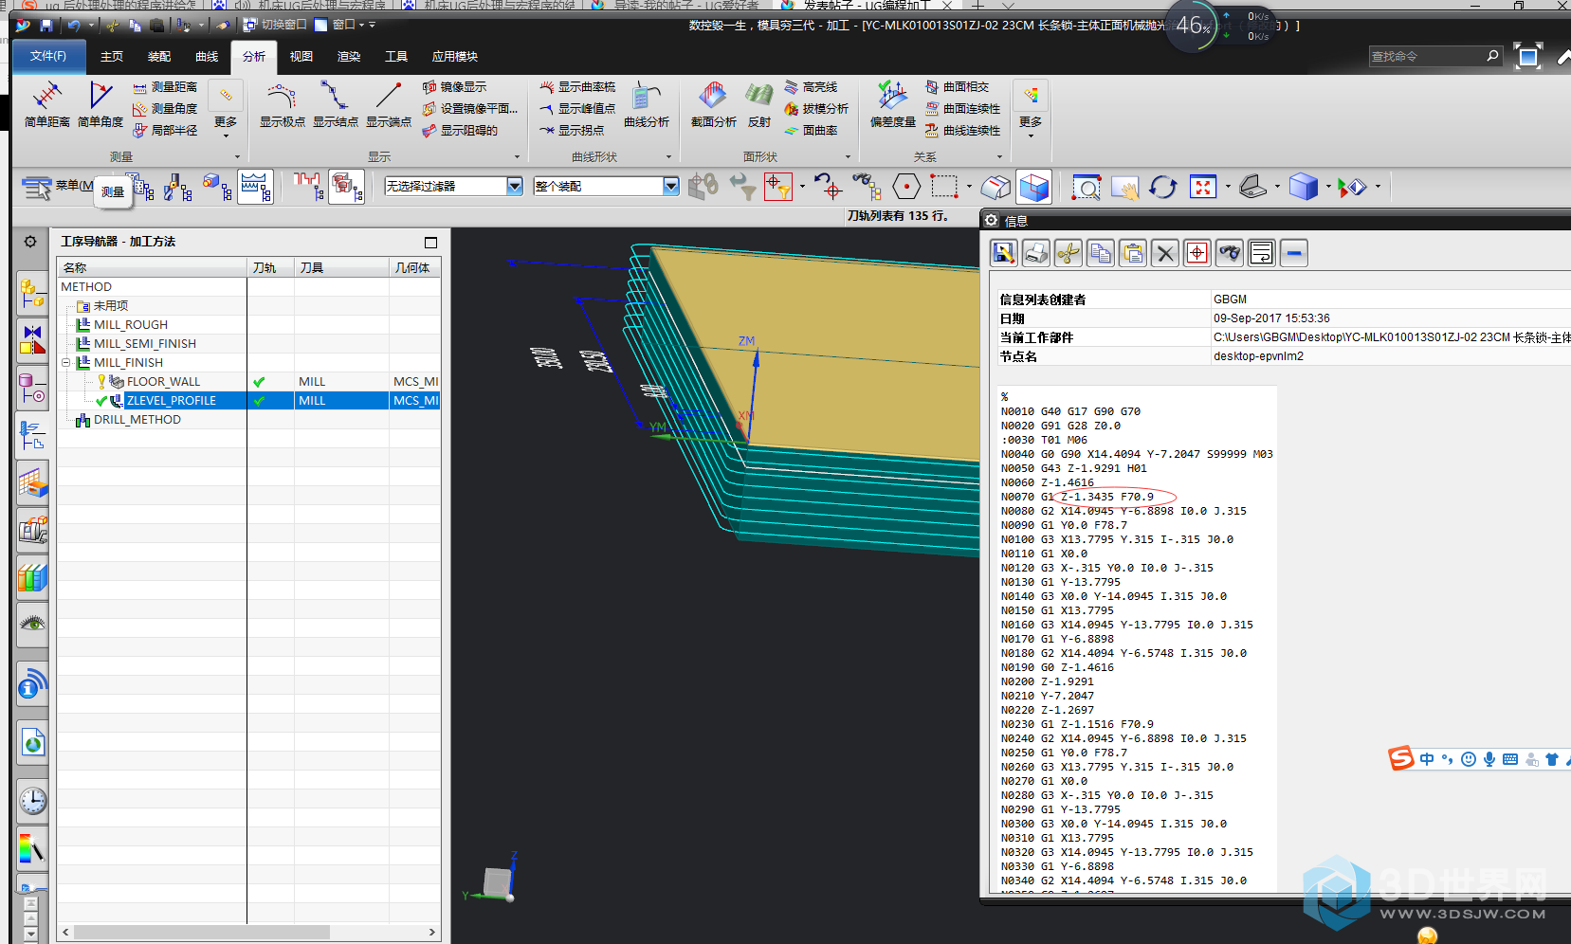The image size is (1571, 944).
Task: Switch to the 曲线 ribbon tab
Action: (x=207, y=57)
